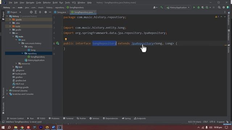Toggle tool window bars icon in bottom-left corner

point(3,122)
